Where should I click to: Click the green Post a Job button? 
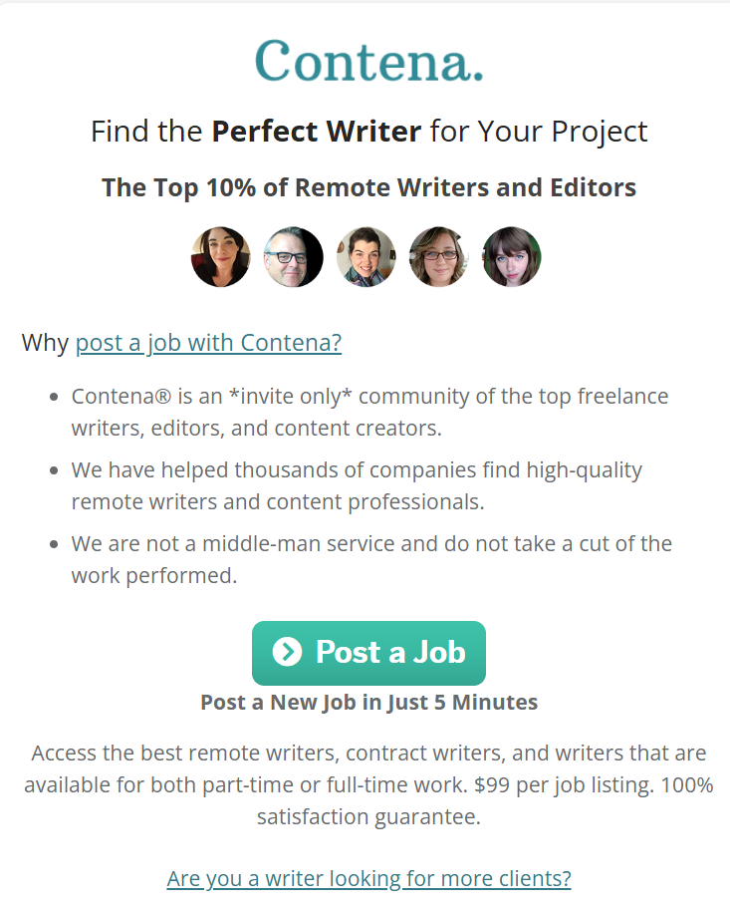click(369, 653)
